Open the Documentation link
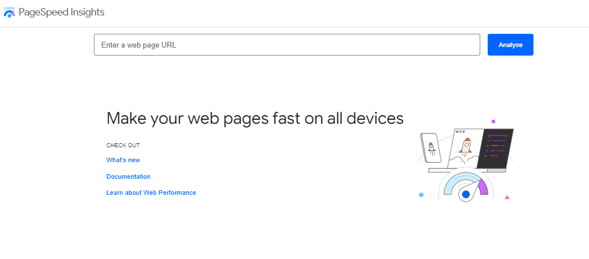The image size is (589, 259). (x=128, y=177)
